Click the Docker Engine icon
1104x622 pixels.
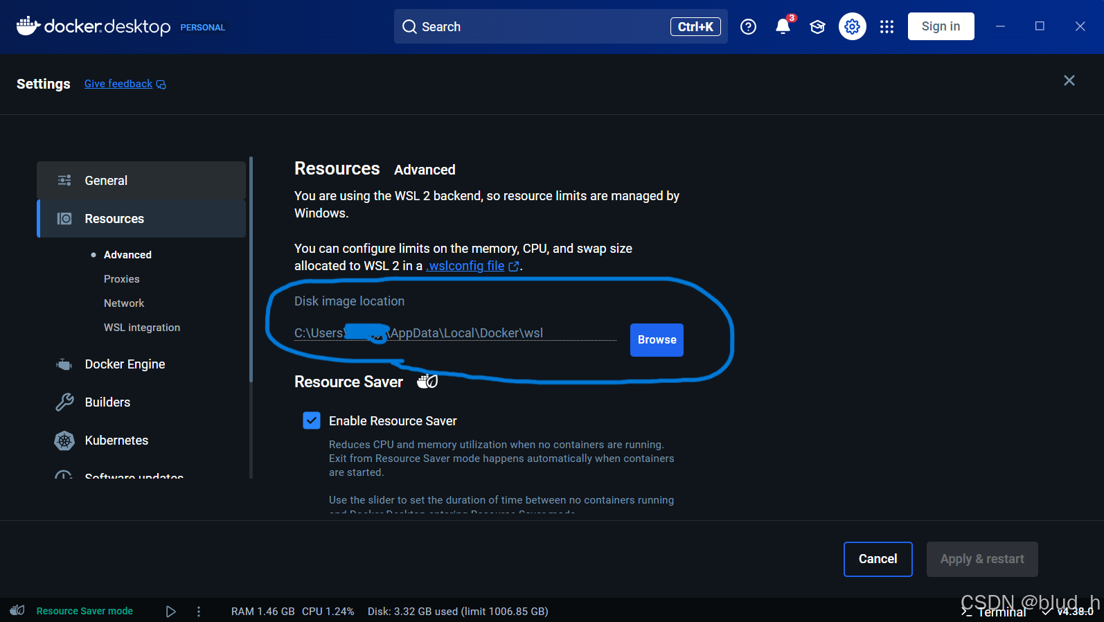pos(64,364)
